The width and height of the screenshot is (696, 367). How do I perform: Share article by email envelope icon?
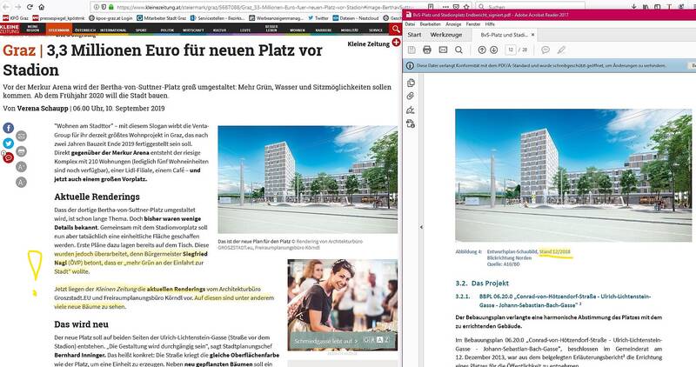21,136
